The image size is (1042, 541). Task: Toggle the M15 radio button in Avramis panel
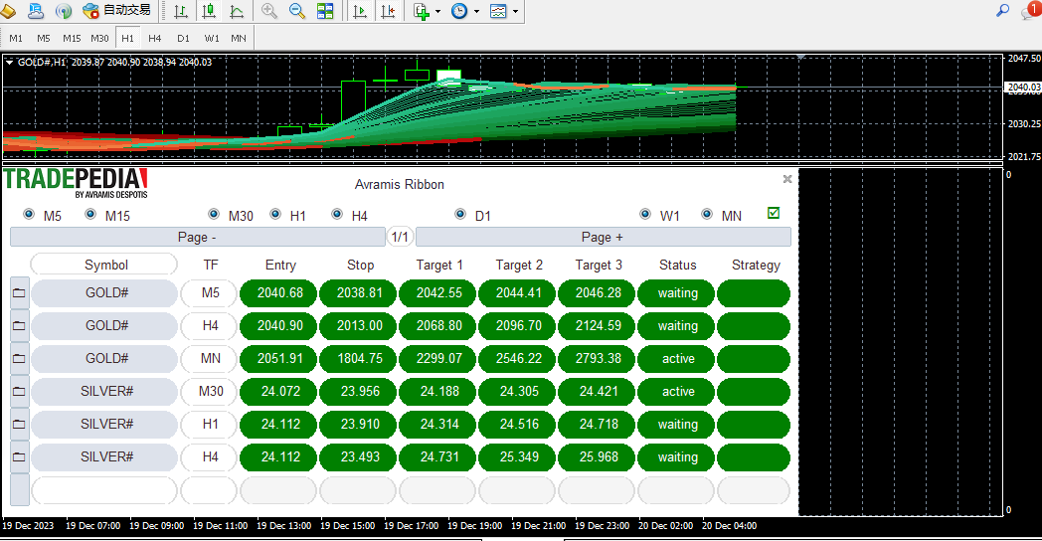point(91,215)
